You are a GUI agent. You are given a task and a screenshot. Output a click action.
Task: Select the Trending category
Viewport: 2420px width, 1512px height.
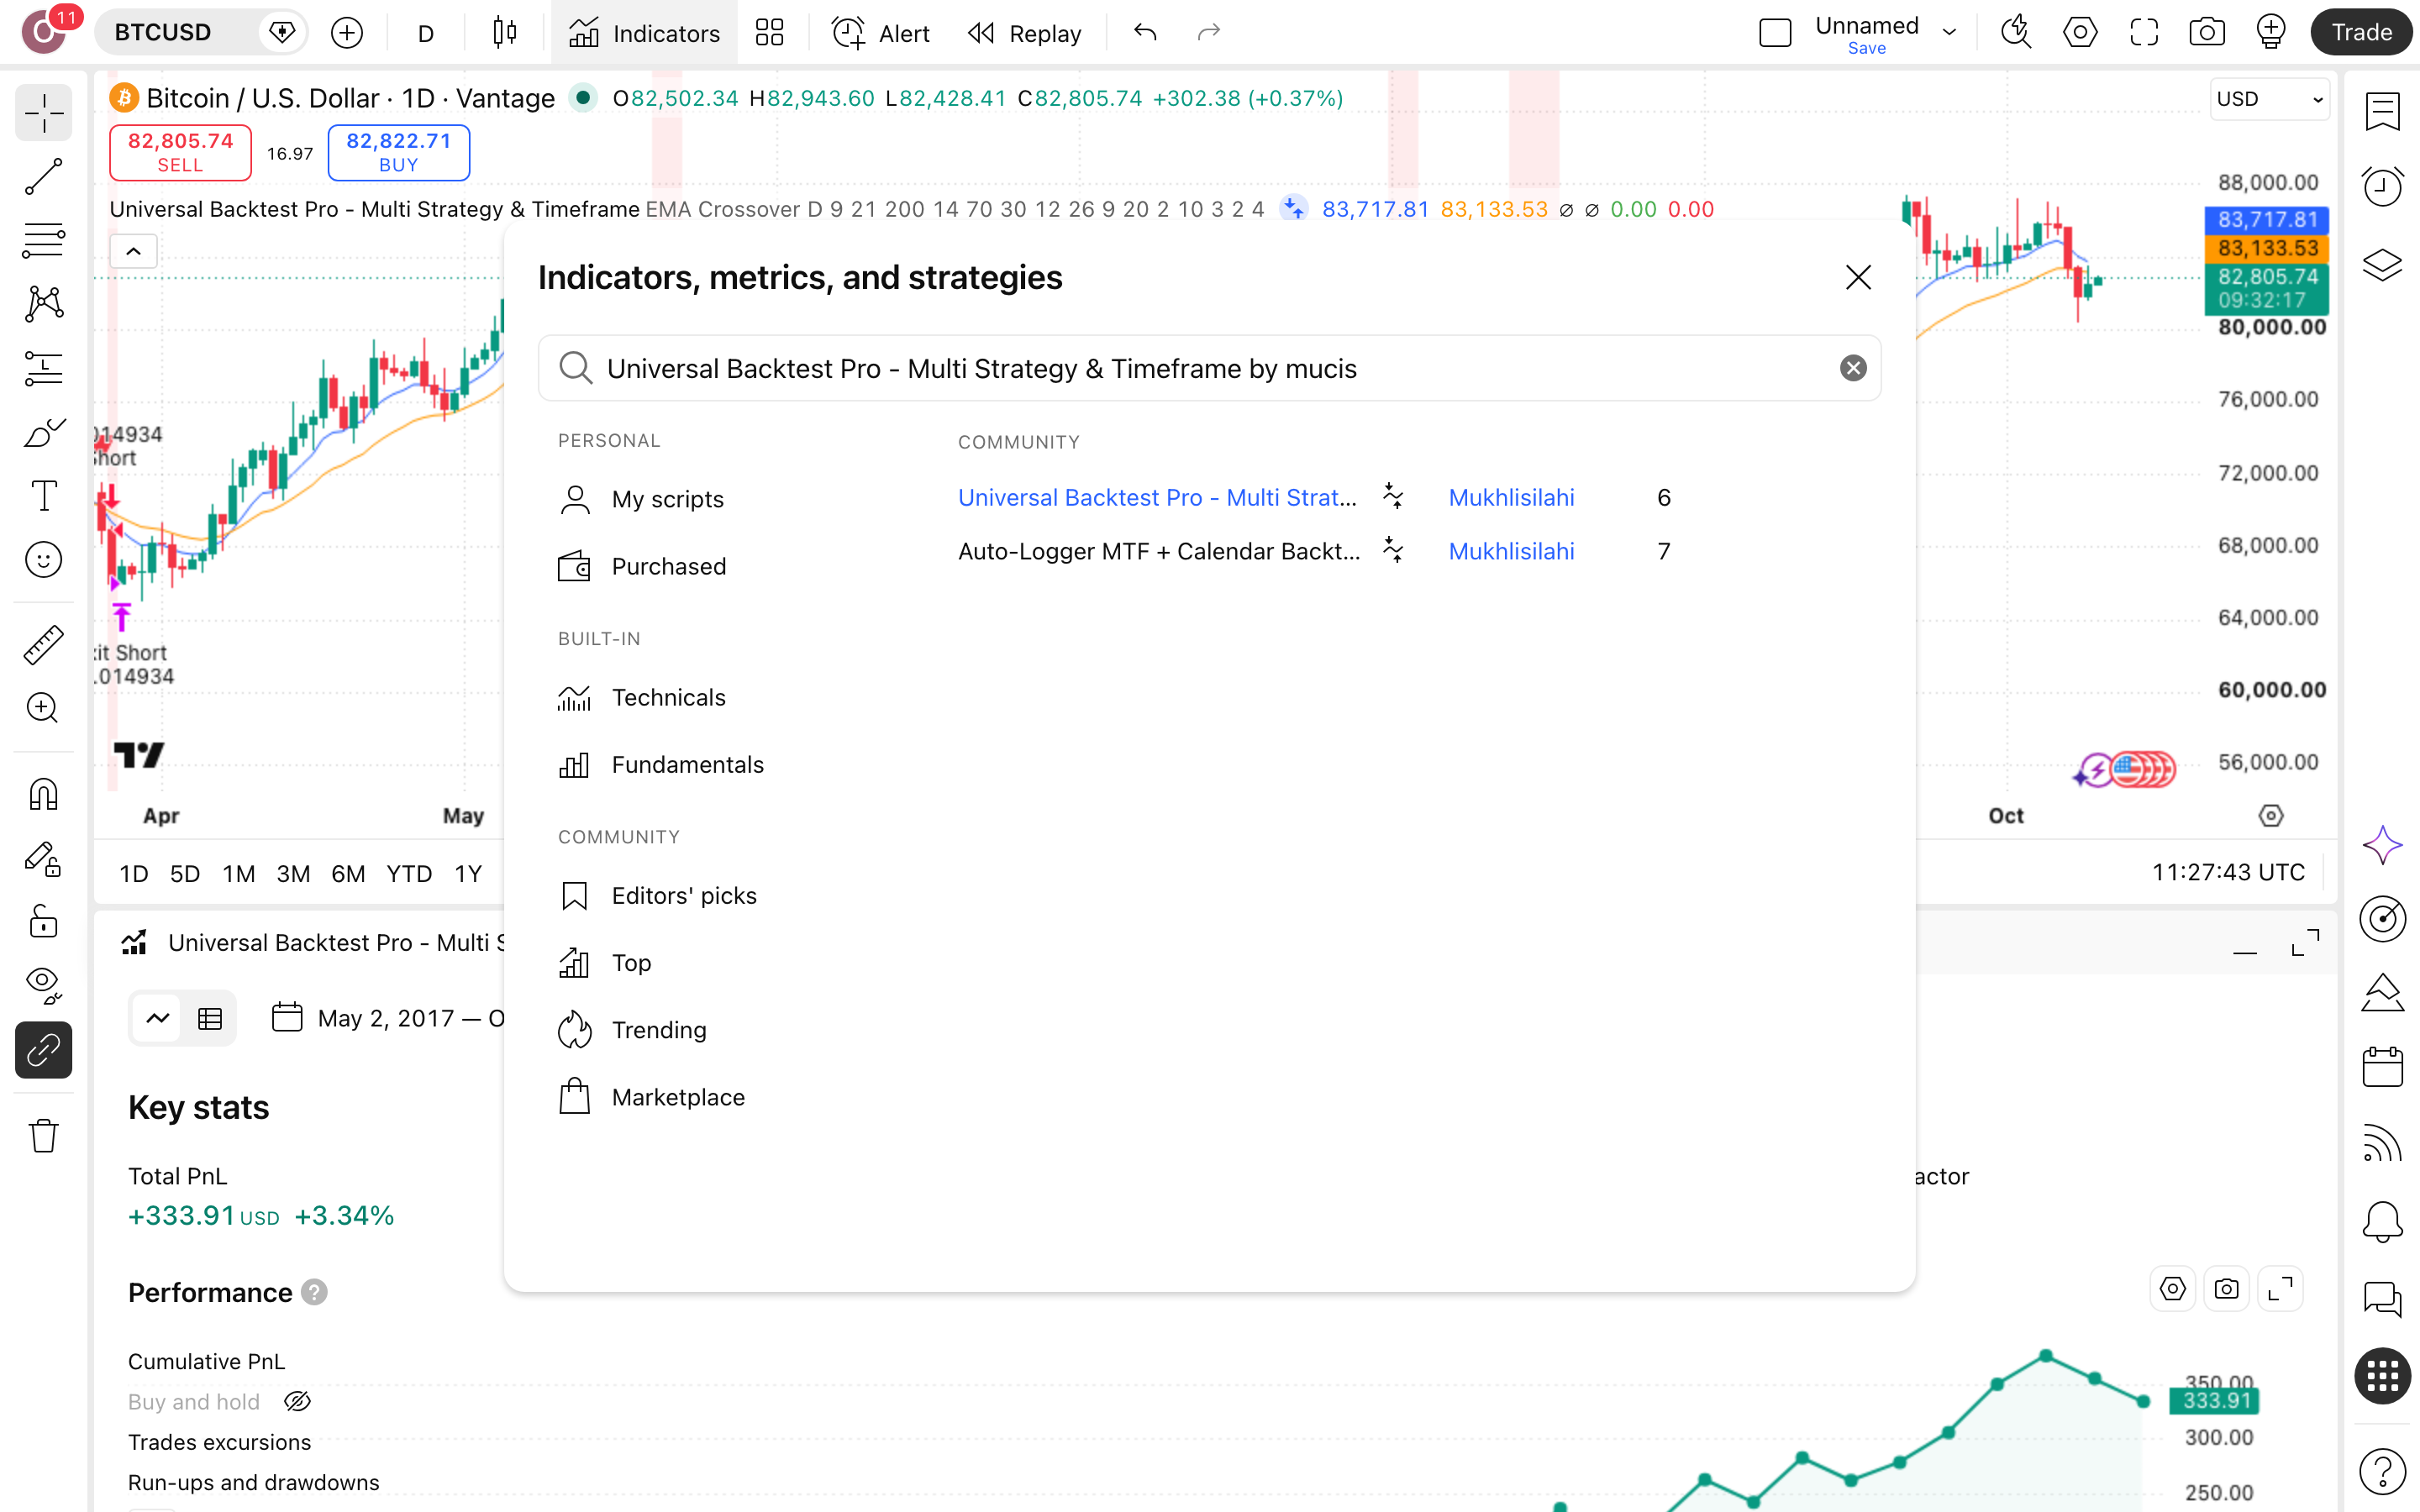tap(632, 1030)
